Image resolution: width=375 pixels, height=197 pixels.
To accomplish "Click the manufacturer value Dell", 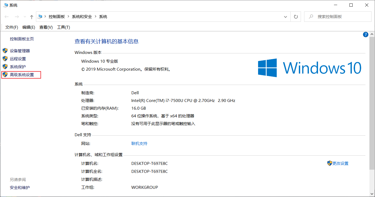I will 135,93.
